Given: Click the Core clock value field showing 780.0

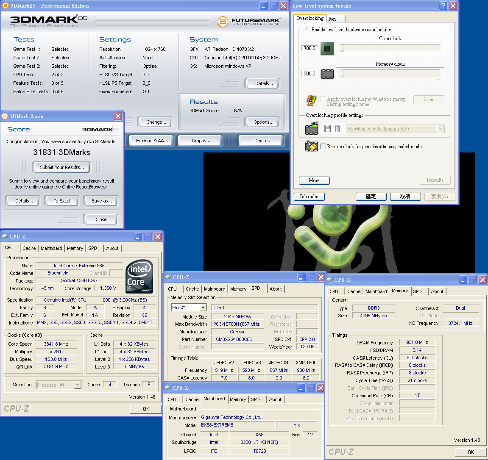Looking at the screenshot, I should click(x=310, y=48).
